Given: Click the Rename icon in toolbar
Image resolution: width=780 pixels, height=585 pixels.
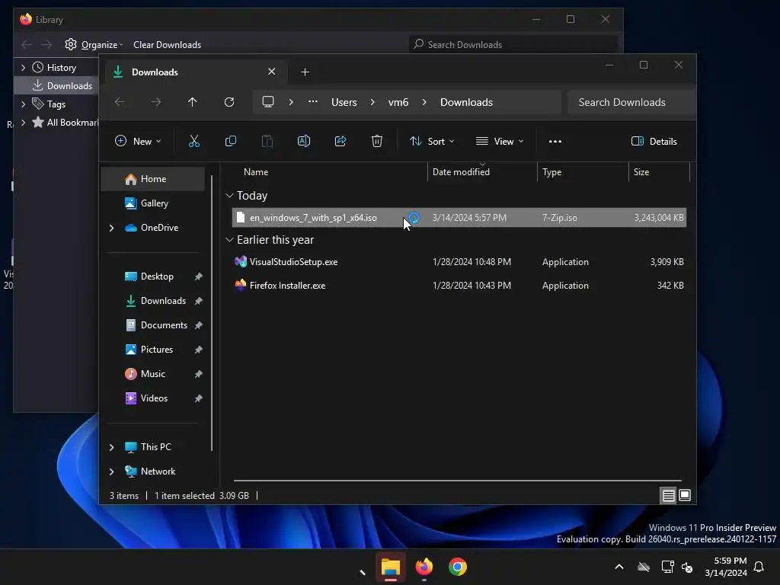Looking at the screenshot, I should (304, 141).
